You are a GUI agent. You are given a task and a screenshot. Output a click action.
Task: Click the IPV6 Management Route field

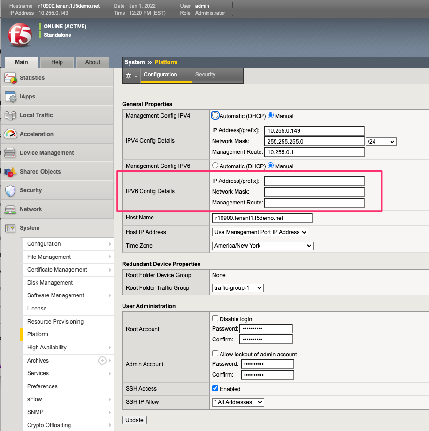(x=314, y=203)
